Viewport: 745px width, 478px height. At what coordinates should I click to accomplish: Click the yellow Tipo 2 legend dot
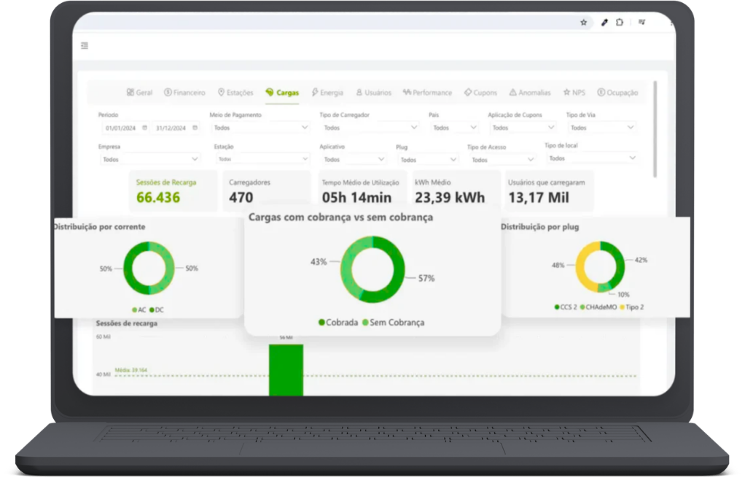tap(623, 307)
